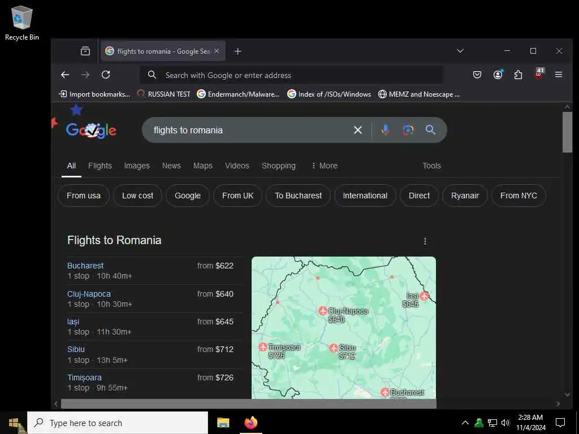
Task: Open the volume speaker tray icon
Action: 505,423
